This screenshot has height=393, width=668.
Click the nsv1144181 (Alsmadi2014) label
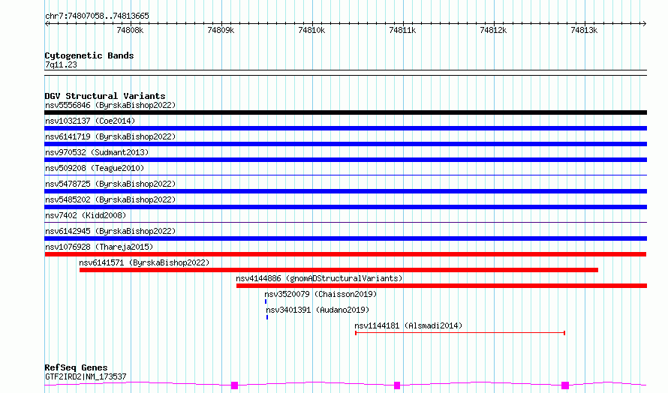pyautogui.click(x=408, y=325)
